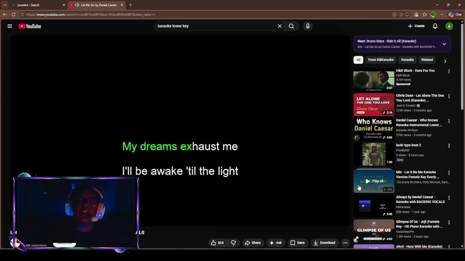Open options for Let It Be Me mix

pyautogui.click(x=449, y=173)
